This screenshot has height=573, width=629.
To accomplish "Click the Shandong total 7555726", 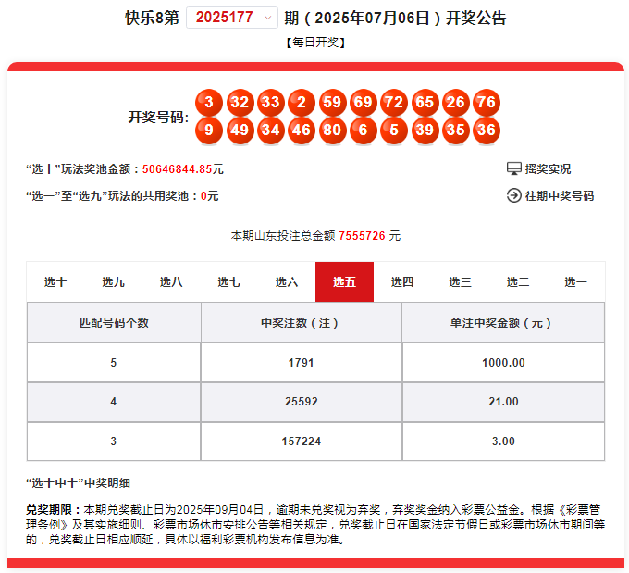I will click(362, 236).
